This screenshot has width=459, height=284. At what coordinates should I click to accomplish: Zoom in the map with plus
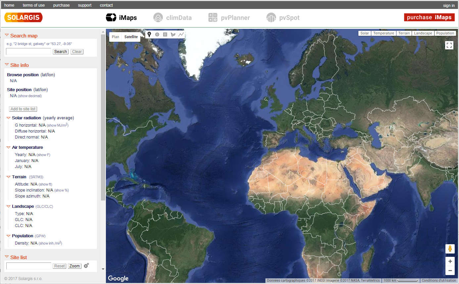(450, 261)
